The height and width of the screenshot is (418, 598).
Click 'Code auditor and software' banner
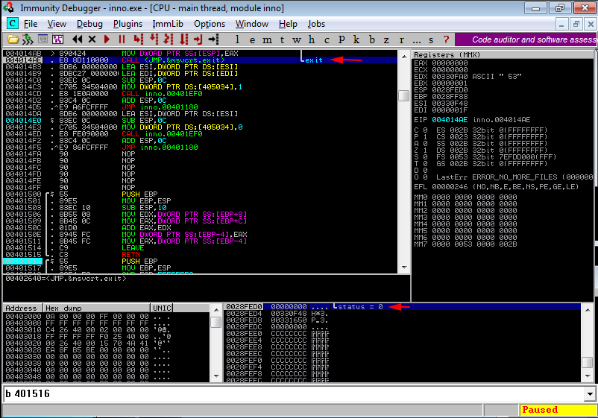coord(526,39)
